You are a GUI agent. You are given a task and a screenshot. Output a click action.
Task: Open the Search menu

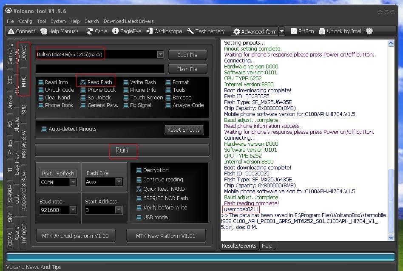tap(91, 21)
